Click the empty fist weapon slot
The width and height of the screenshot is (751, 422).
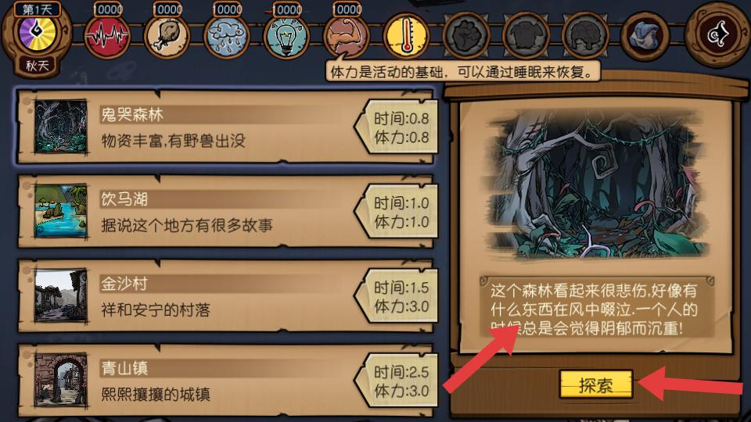(466, 36)
